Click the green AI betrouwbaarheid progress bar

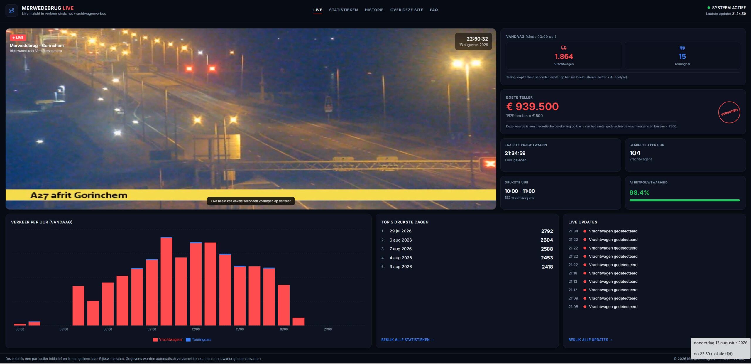tap(684, 200)
